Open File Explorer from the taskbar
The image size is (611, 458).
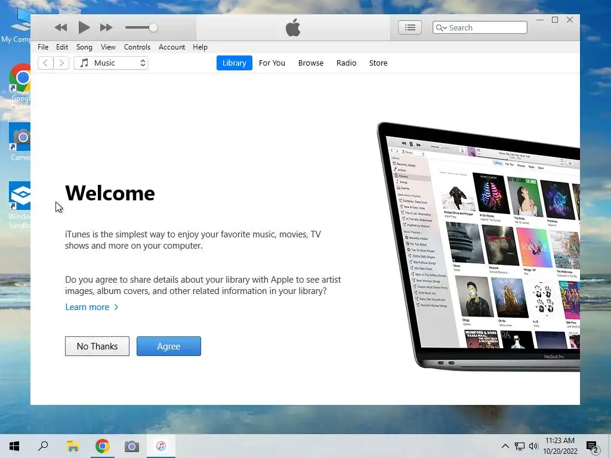click(x=73, y=446)
